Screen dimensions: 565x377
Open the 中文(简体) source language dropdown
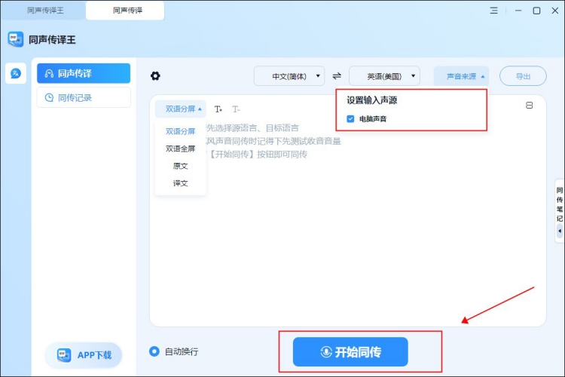(289, 76)
